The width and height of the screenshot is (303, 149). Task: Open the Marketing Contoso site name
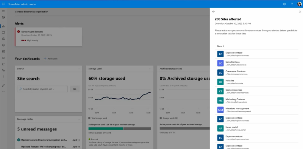click(x=235, y=99)
